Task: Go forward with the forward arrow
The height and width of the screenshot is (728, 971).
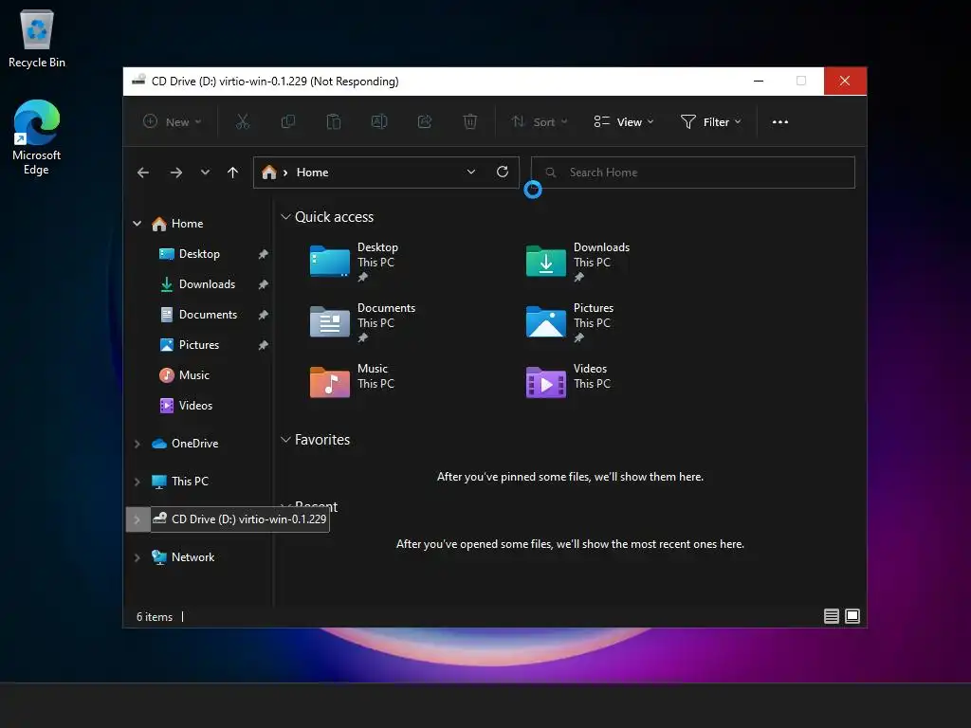Action: point(175,173)
